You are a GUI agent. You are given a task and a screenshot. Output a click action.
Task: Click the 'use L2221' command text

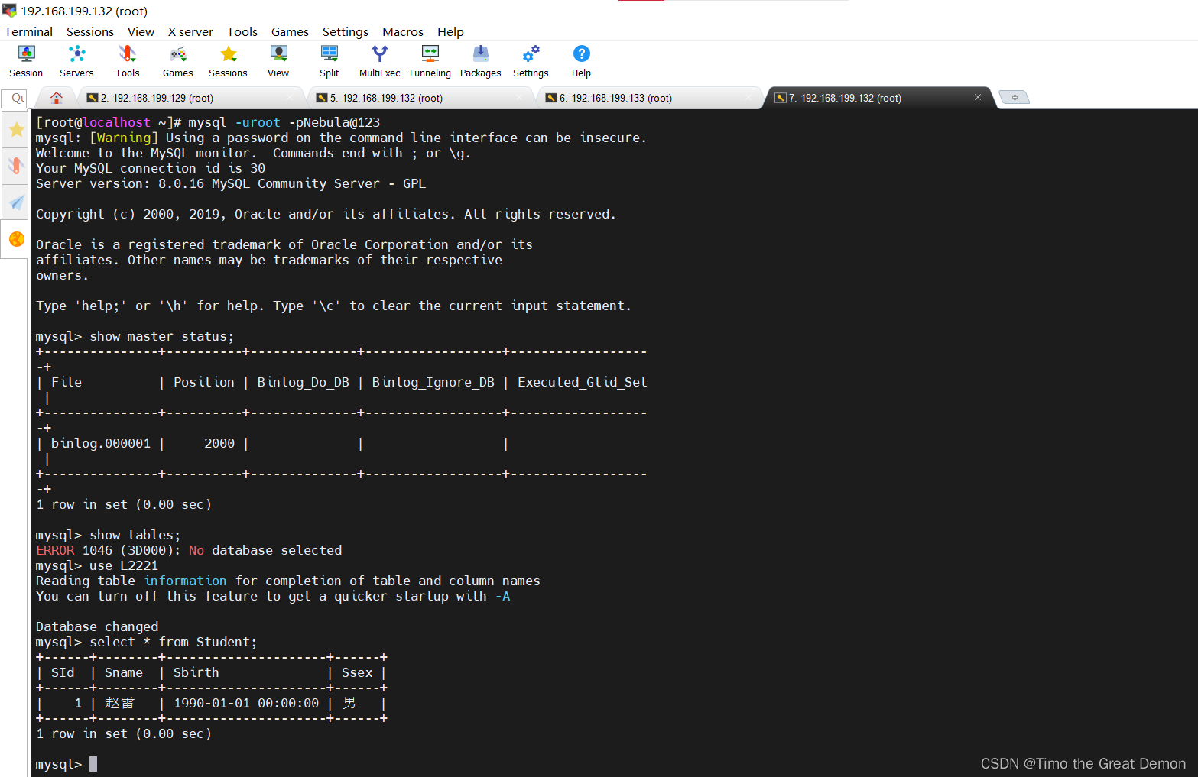coord(124,565)
